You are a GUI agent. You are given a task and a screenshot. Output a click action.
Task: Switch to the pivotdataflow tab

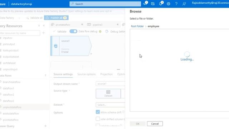(63, 25)
